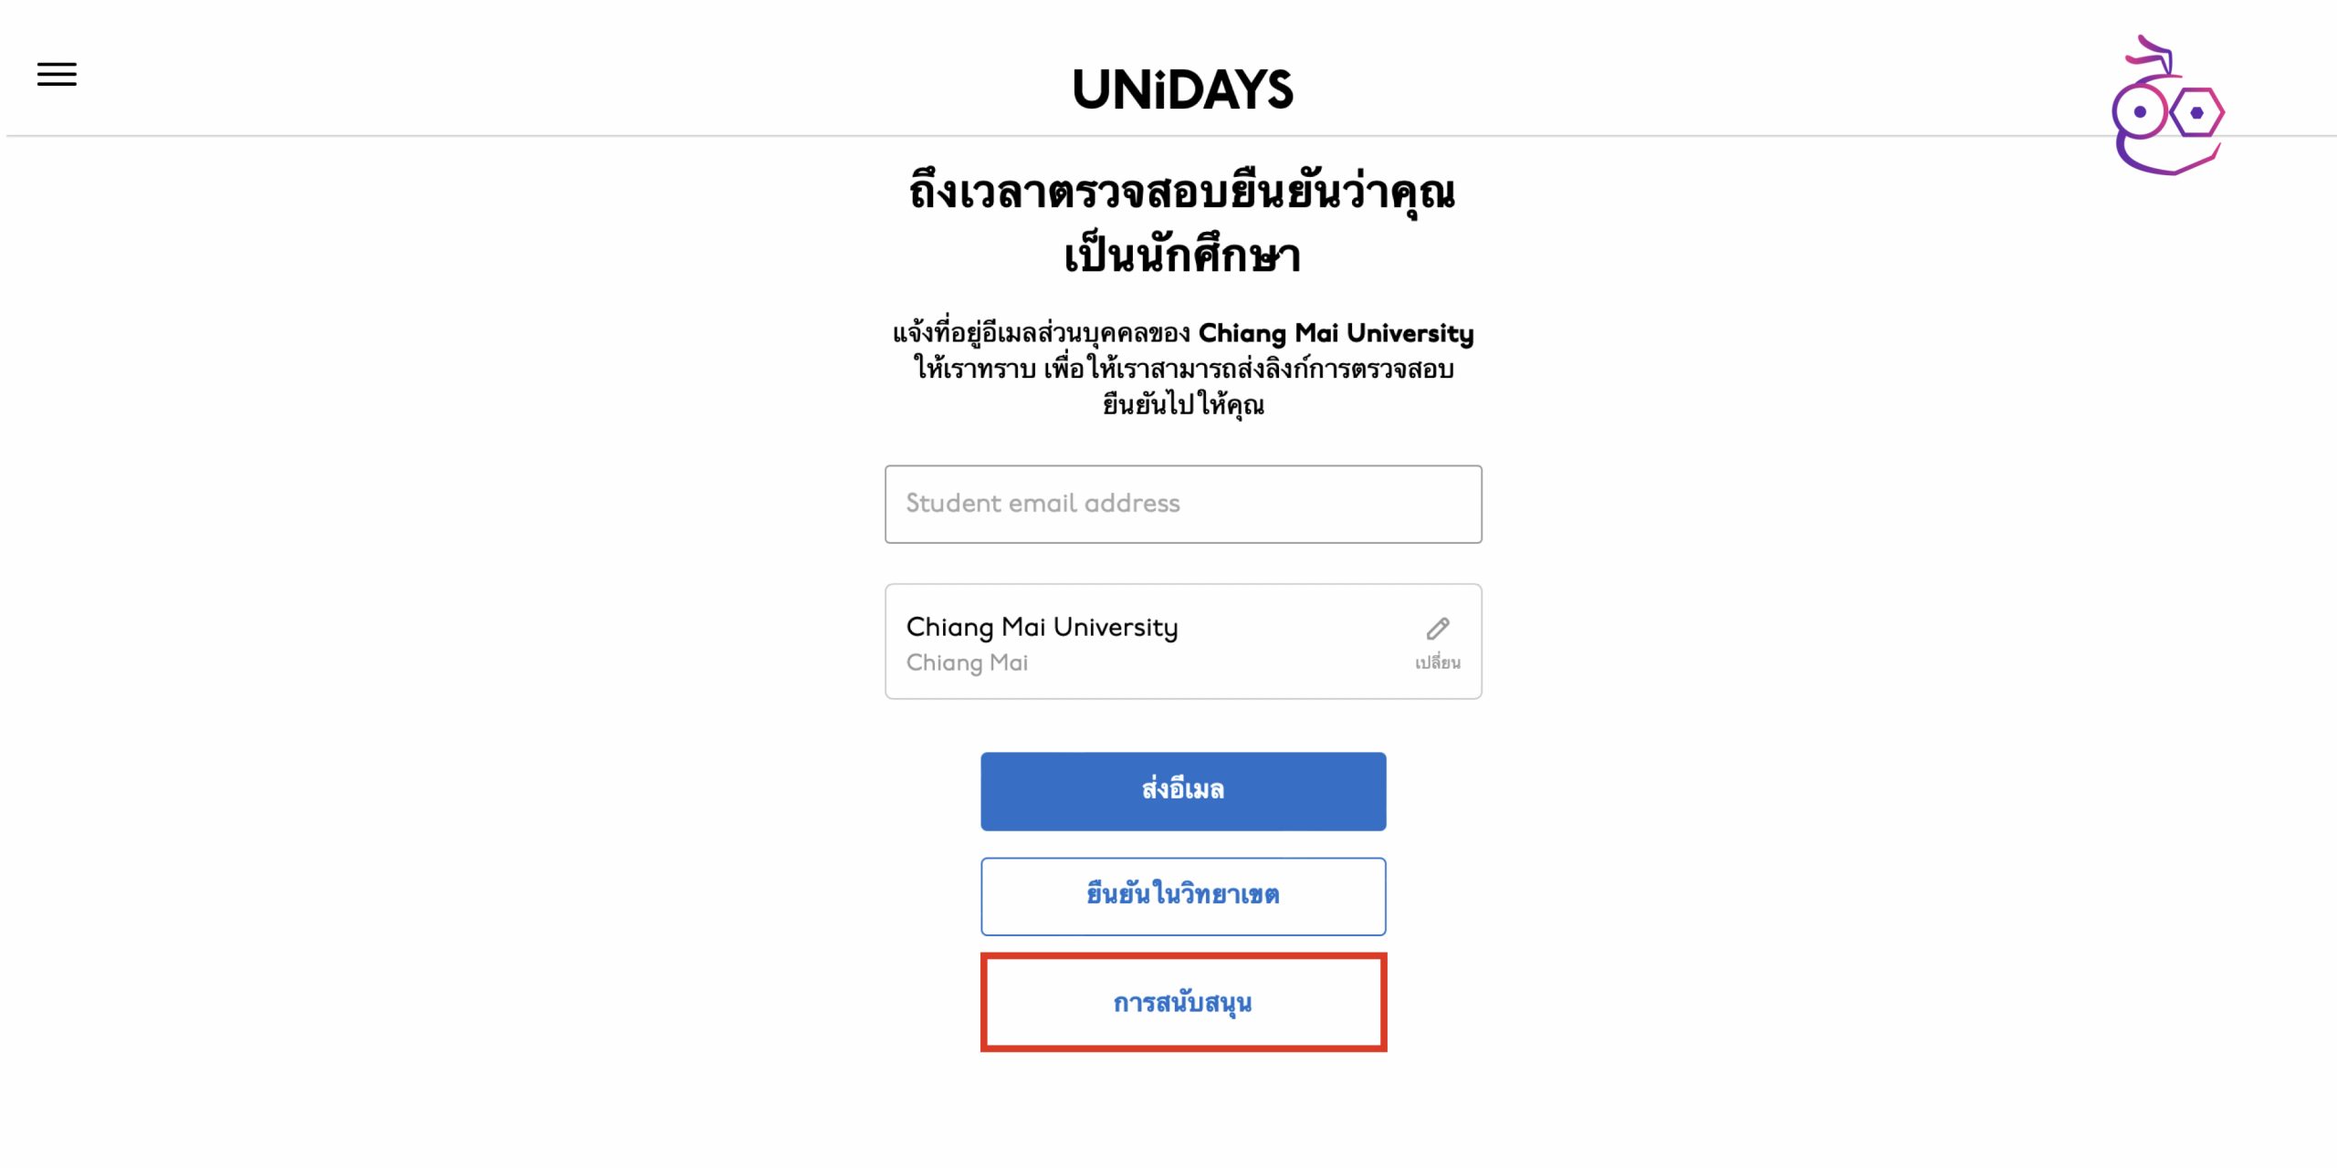Click empty space inside the university card
Image resolution: width=2337 pixels, height=1168 pixels.
(x=1296, y=643)
